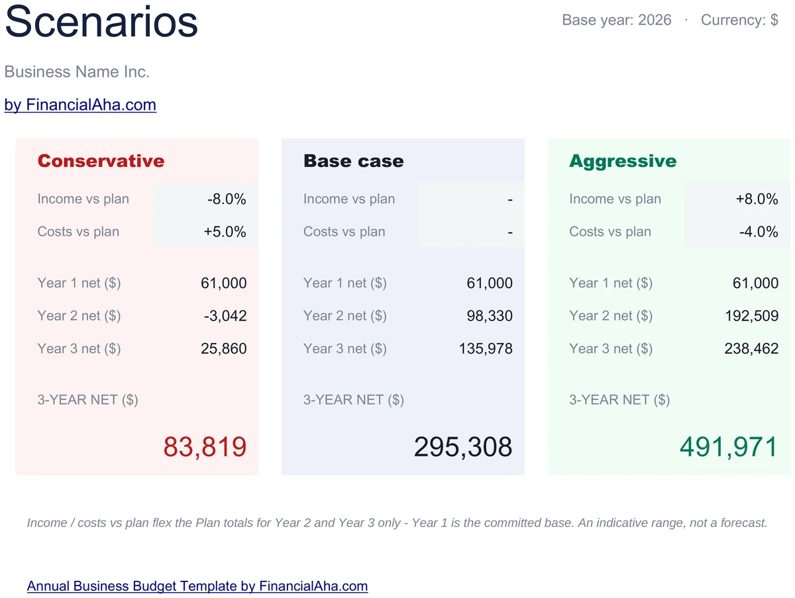Select Base case 3-year net total 295,308
The image size is (795, 598).
click(463, 447)
